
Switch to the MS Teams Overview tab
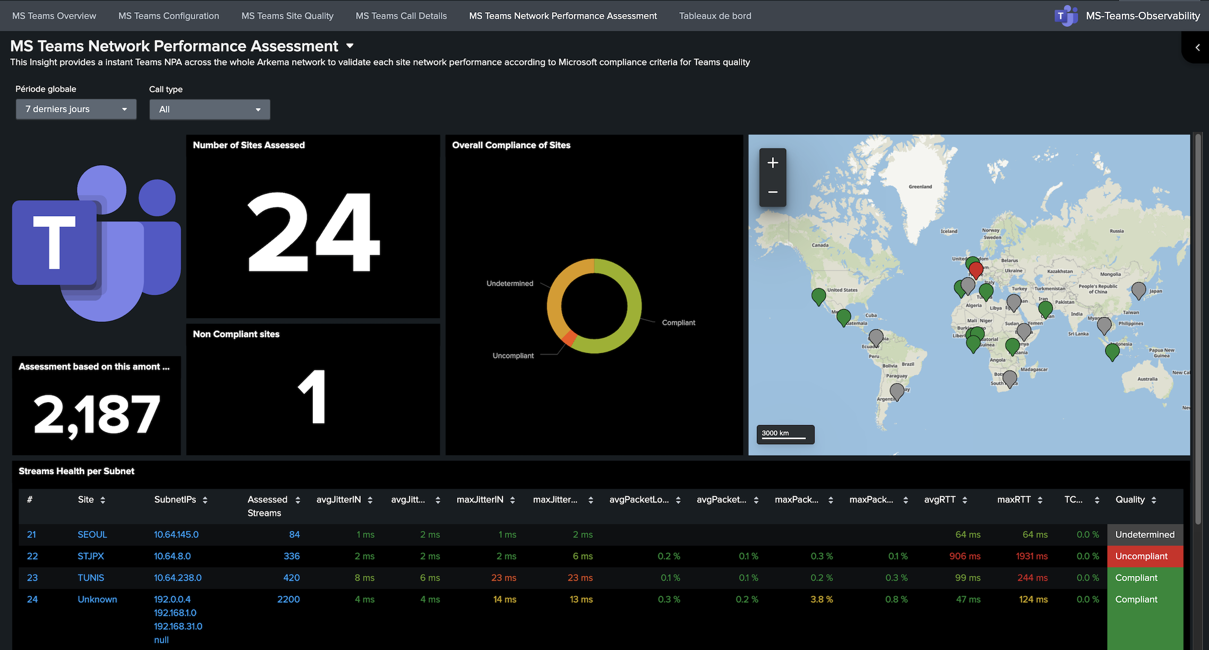53,15
